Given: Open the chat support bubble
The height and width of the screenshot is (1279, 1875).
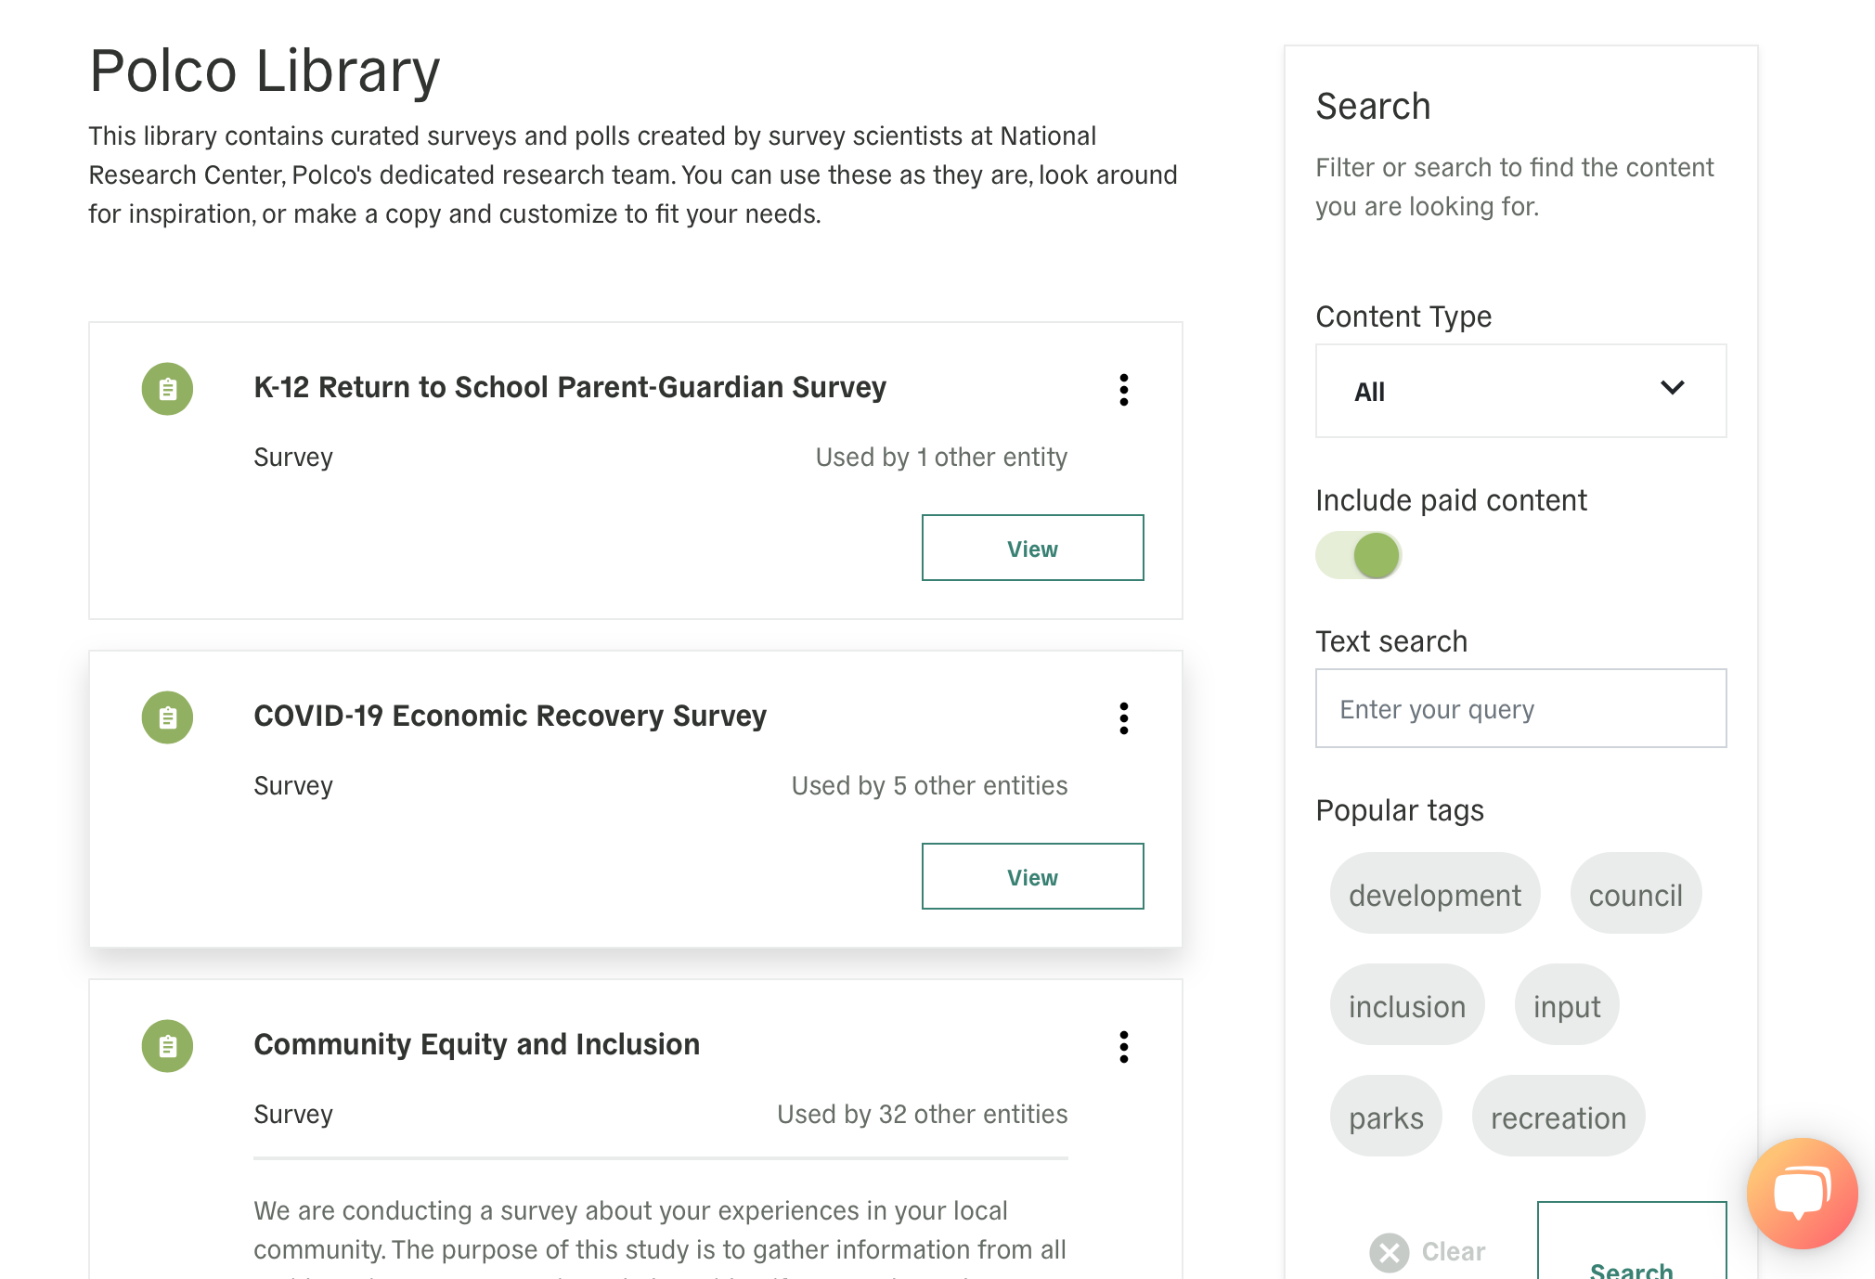Looking at the screenshot, I should coord(1802,1193).
